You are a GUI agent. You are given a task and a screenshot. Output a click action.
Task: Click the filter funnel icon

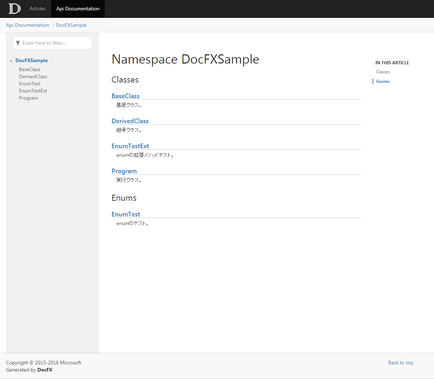(18, 43)
